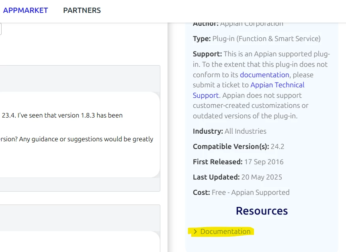346x252 pixels.
Task: Follow the Appian Technical Support link
Action: 248,90
